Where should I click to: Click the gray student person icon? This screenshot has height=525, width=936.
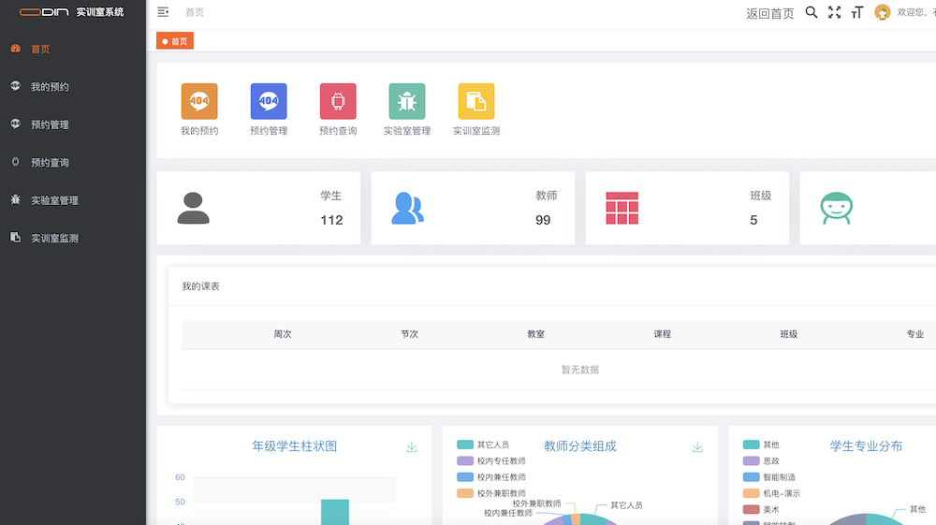(194, 208)
